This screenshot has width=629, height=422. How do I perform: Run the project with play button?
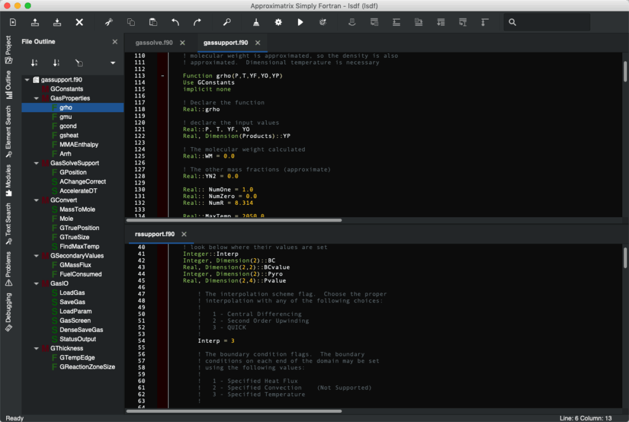pos(300,23)
